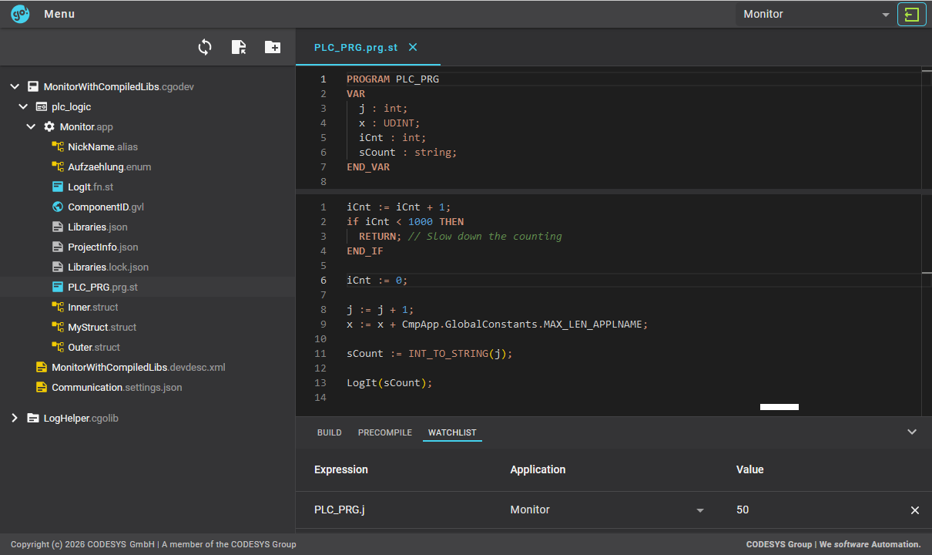The image size is (932, 555).
Task: Remove PLC_PRG.j from the watchlist
Action: click(x=915, y=510)
